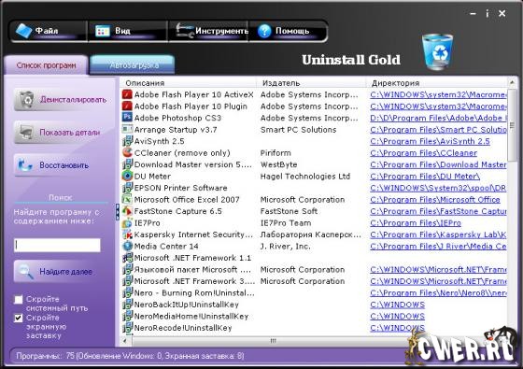Screen dimensions: 523x369
Task: Select the Smart PC Solutions cell
Action: (x=298, y=130)
